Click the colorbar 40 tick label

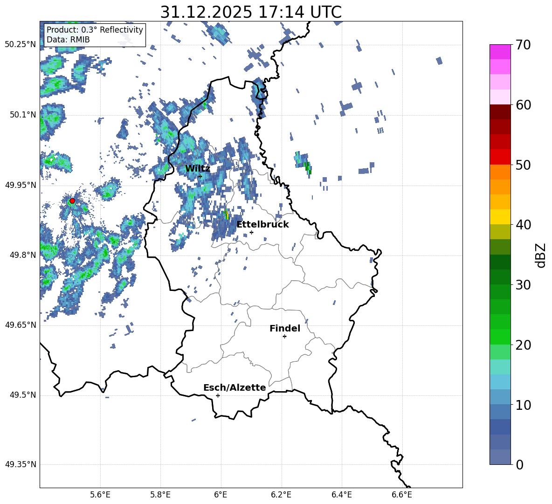click(524, 225)
